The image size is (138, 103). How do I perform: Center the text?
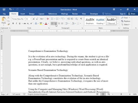(x=55, y=23)
